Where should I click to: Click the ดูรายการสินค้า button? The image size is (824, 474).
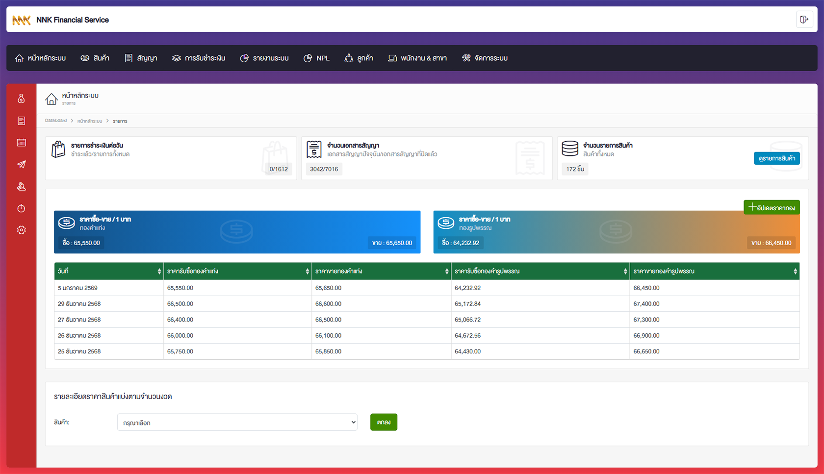coord(776,158)
